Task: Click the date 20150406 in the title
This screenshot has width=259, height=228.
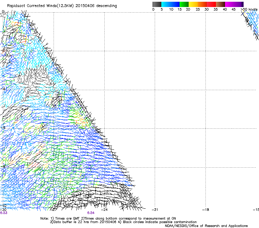Action: coord(85,6)
